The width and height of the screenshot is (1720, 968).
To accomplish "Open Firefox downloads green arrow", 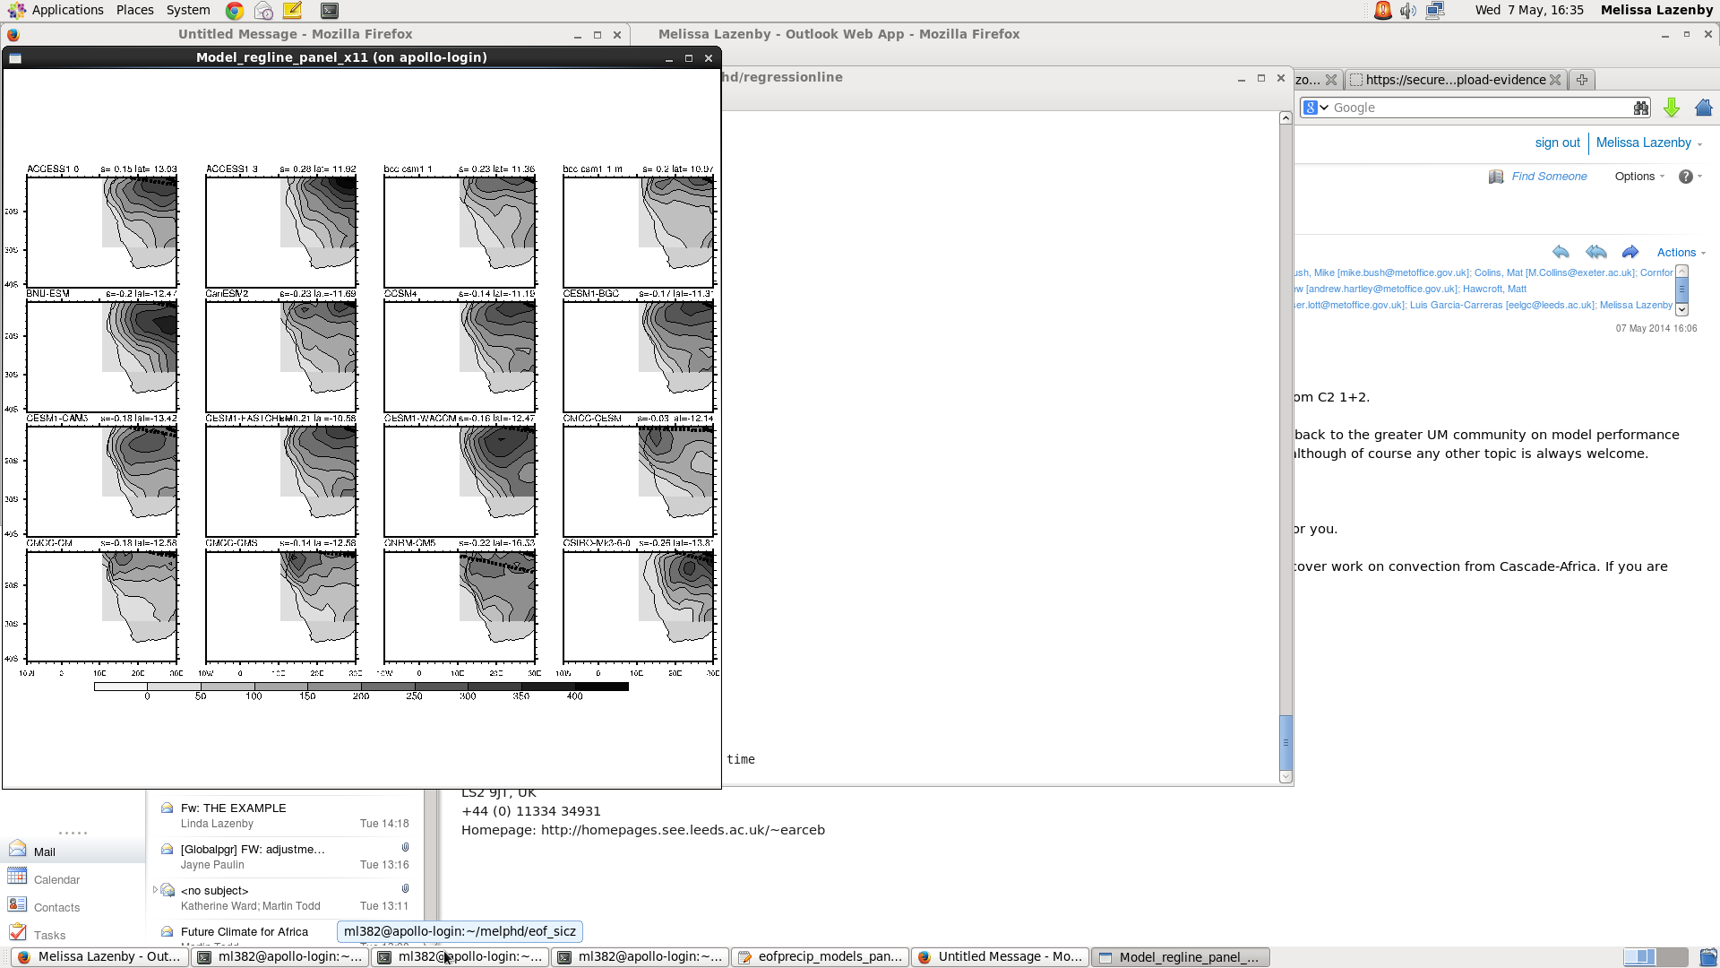I will [x=1672, y=108].
